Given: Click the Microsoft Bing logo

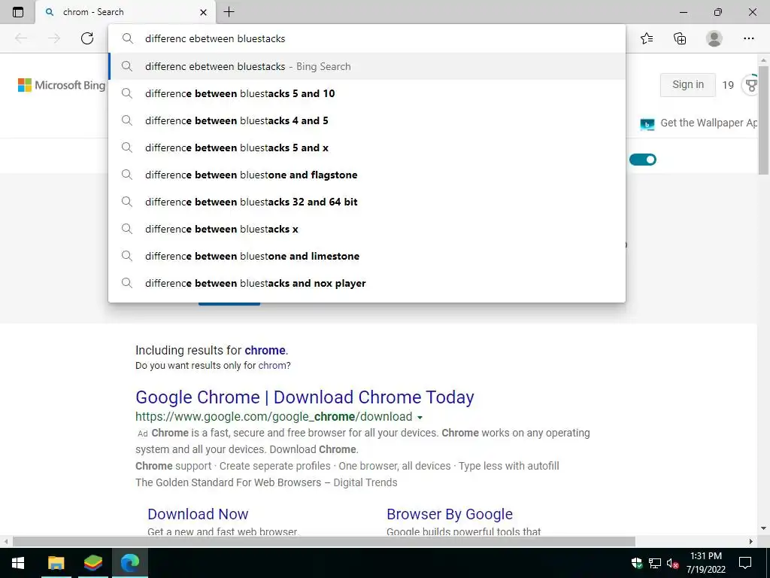Looking at the screenshot, I should tap(62, 85).
